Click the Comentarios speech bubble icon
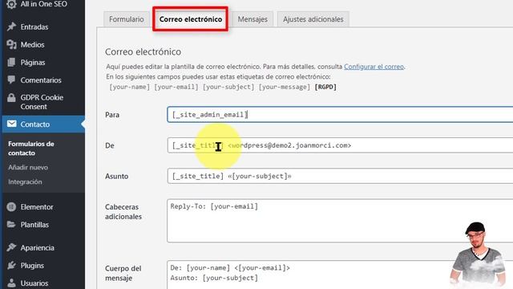The height and width of the screenshot is (289, 513). tap(11, 79)
